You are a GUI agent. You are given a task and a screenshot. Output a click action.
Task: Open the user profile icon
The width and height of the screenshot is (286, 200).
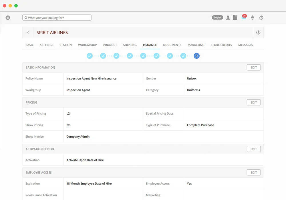pyautogui.click(x=228, y=17)
